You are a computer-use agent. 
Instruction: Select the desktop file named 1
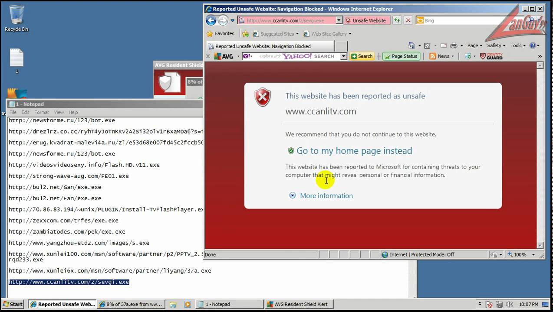tap(16, 61)
